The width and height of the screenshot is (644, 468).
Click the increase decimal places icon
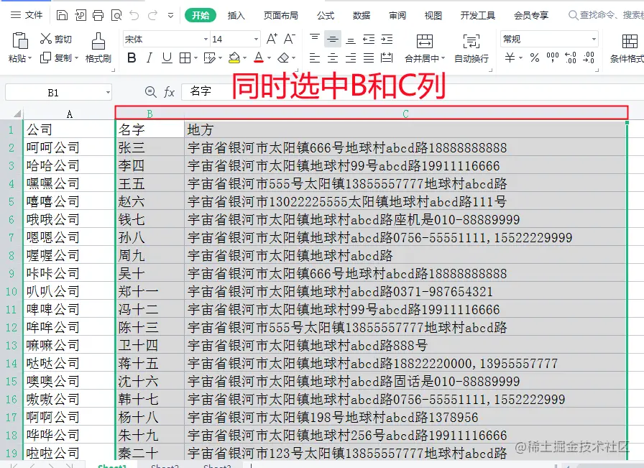[571, 57]
